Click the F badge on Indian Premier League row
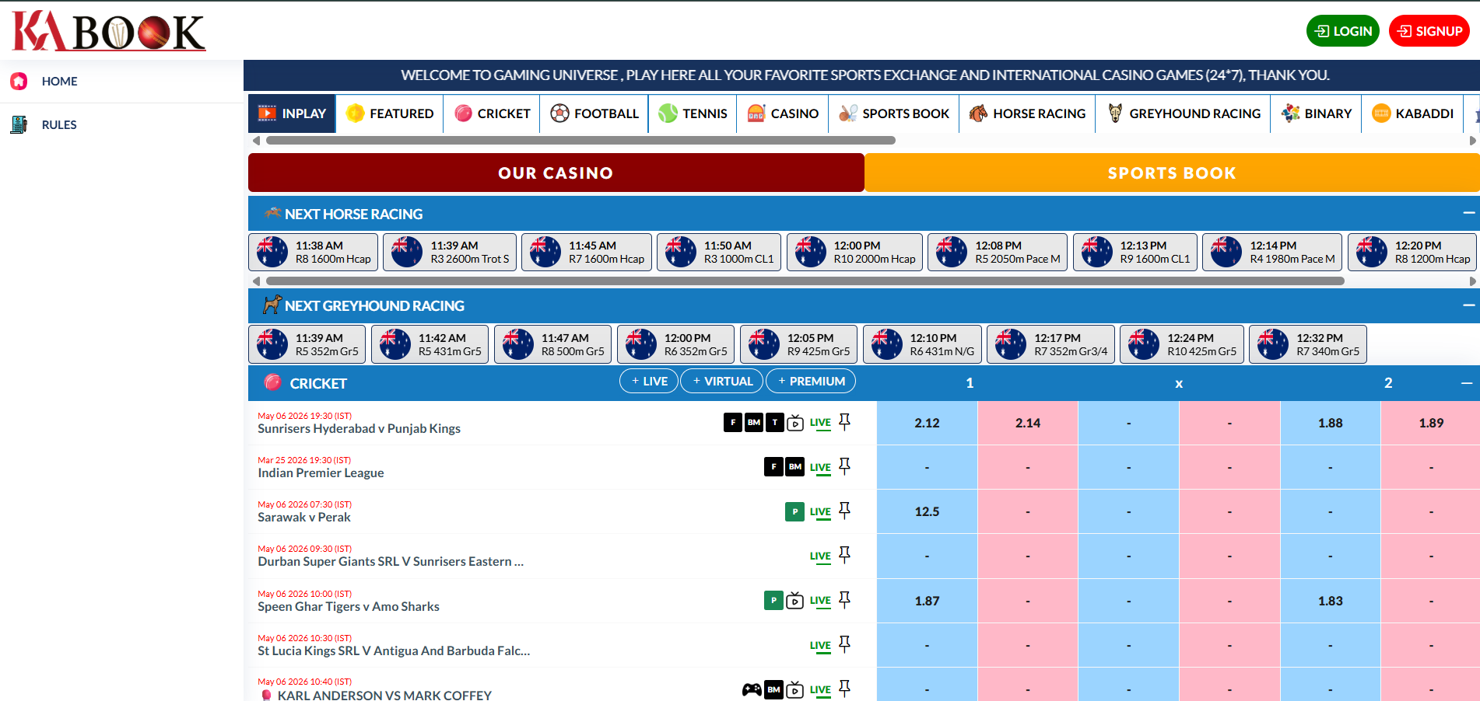 [x=773, y=466]
